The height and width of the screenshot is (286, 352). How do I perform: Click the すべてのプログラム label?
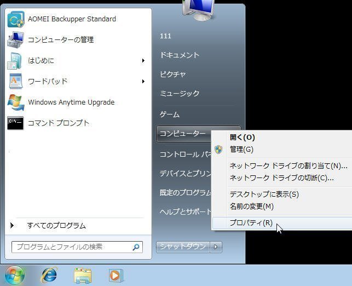point(56,225)
